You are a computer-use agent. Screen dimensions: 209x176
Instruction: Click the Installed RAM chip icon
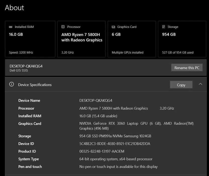(11, 27)
